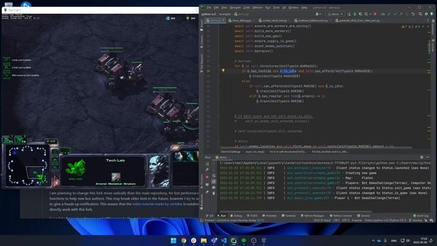Click the develop git branch status widget
The height and width of the screenshot is (246, 437).
(x=416, y=220)
